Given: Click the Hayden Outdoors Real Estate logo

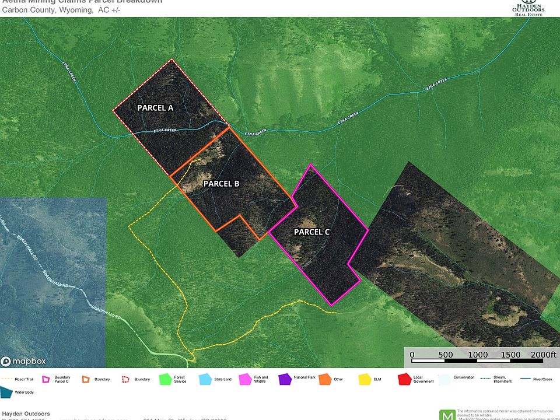Looking at the screenshot, I should click(528, 8).
